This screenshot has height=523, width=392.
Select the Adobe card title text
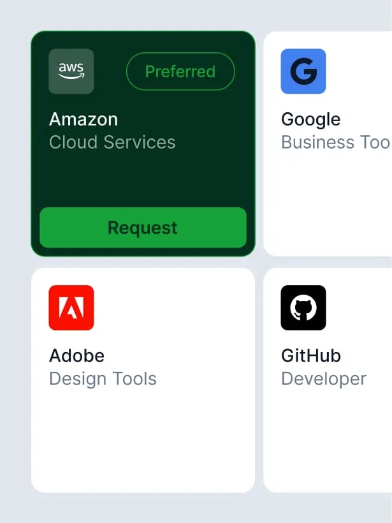pyautogui.click(x=77, y=355)
